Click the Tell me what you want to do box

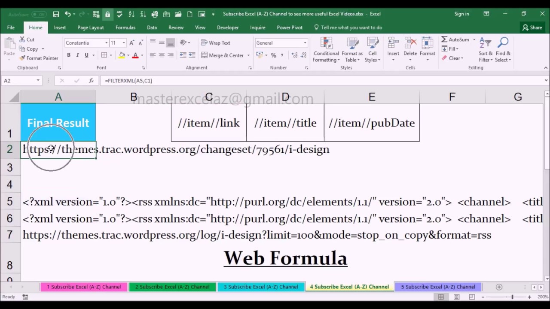tap(348, 27)
